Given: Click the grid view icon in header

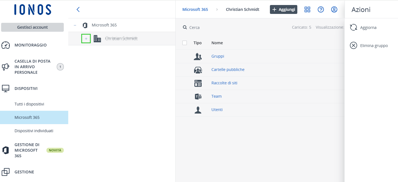Looking at the screenshot, I should 307,9.
